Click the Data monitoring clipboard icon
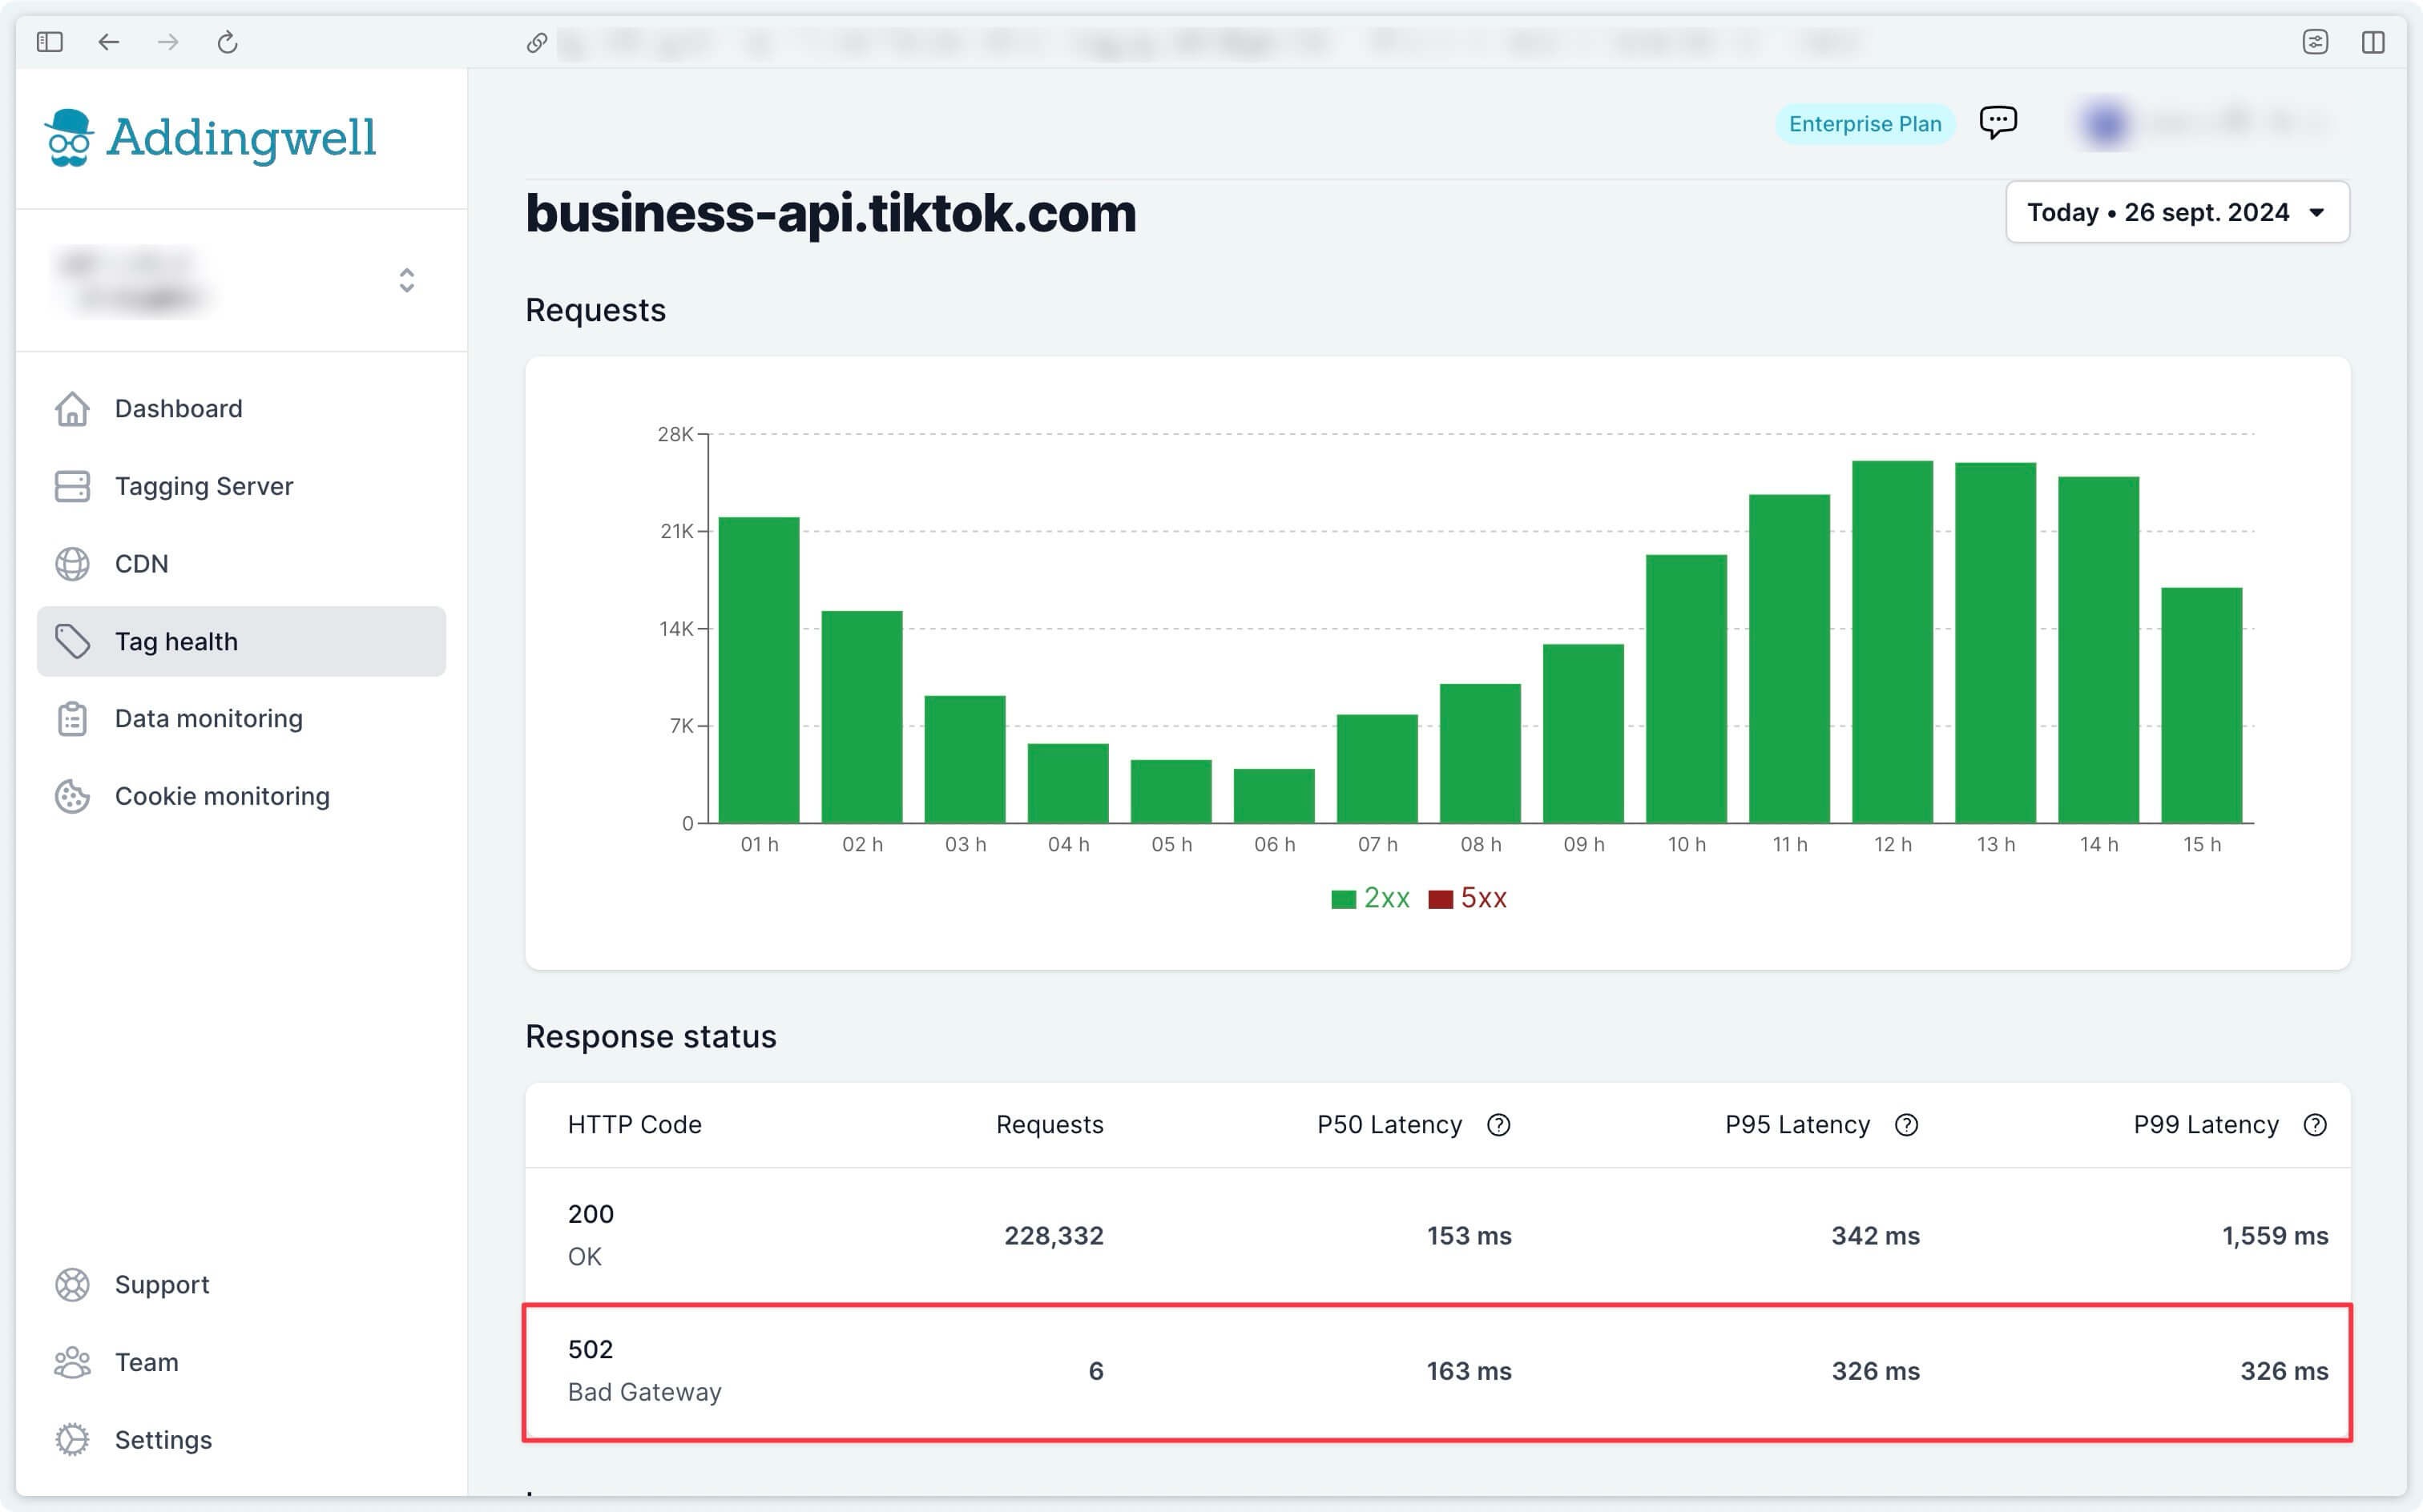 coord(72,719)
